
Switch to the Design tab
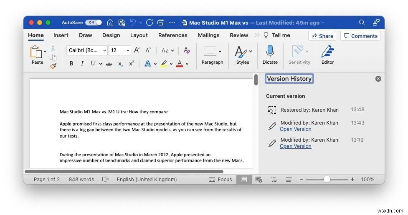(x=111, y=35)
